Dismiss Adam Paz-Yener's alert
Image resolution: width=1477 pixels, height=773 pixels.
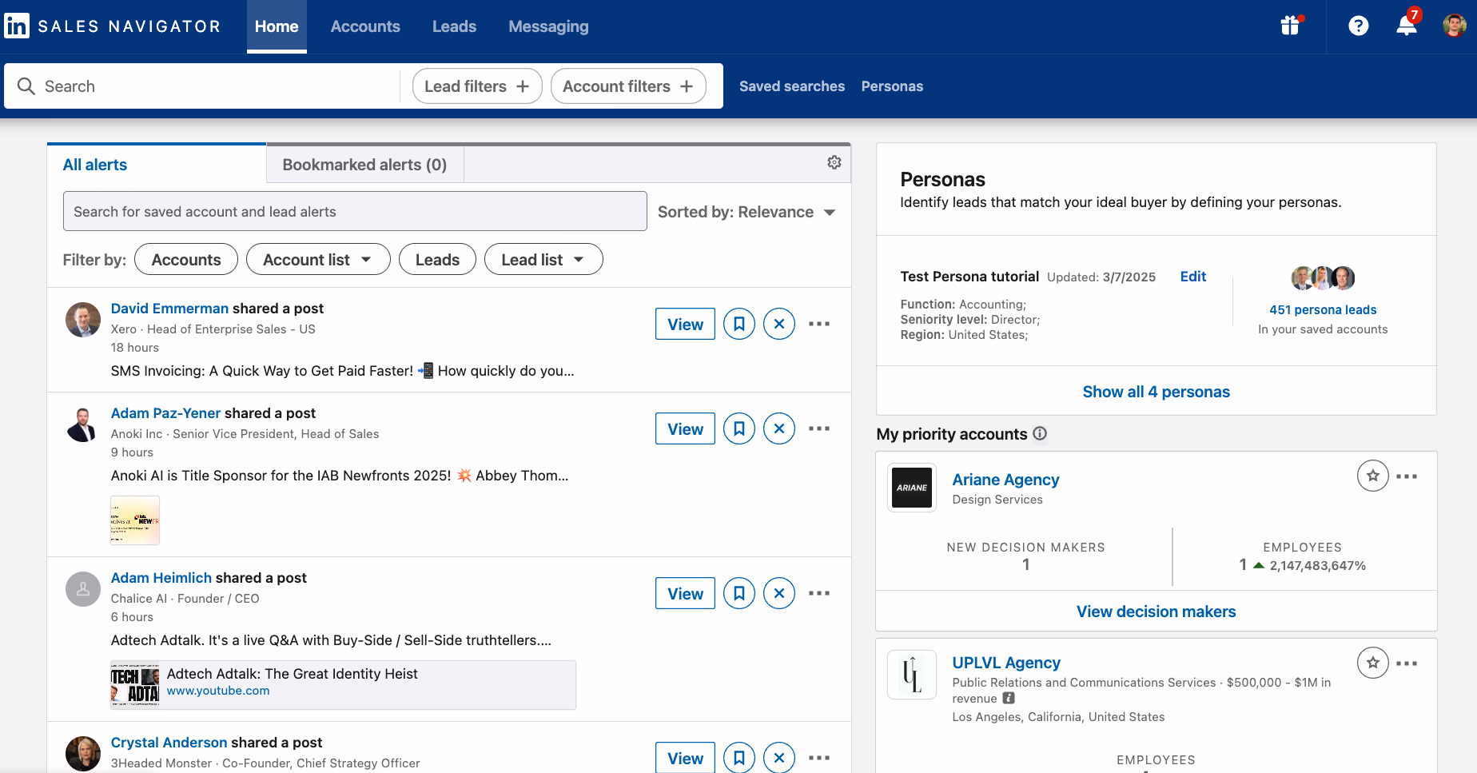coord(779,428)
